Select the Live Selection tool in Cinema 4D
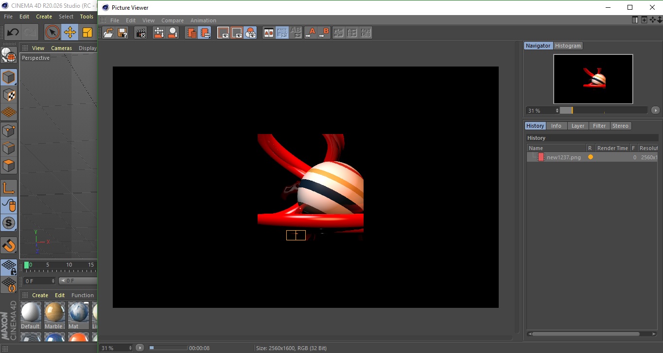The width and height of the screenshot is (663, 353). (x=52, y=33)
